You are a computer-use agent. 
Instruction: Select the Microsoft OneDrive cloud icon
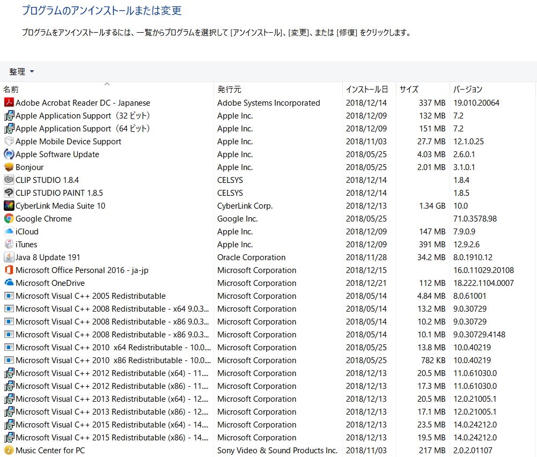[9, 283]
